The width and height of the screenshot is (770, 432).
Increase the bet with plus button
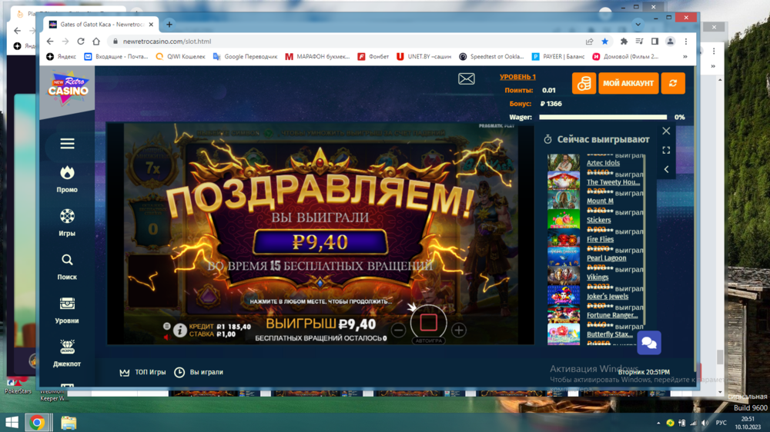[x=459, y=331]
